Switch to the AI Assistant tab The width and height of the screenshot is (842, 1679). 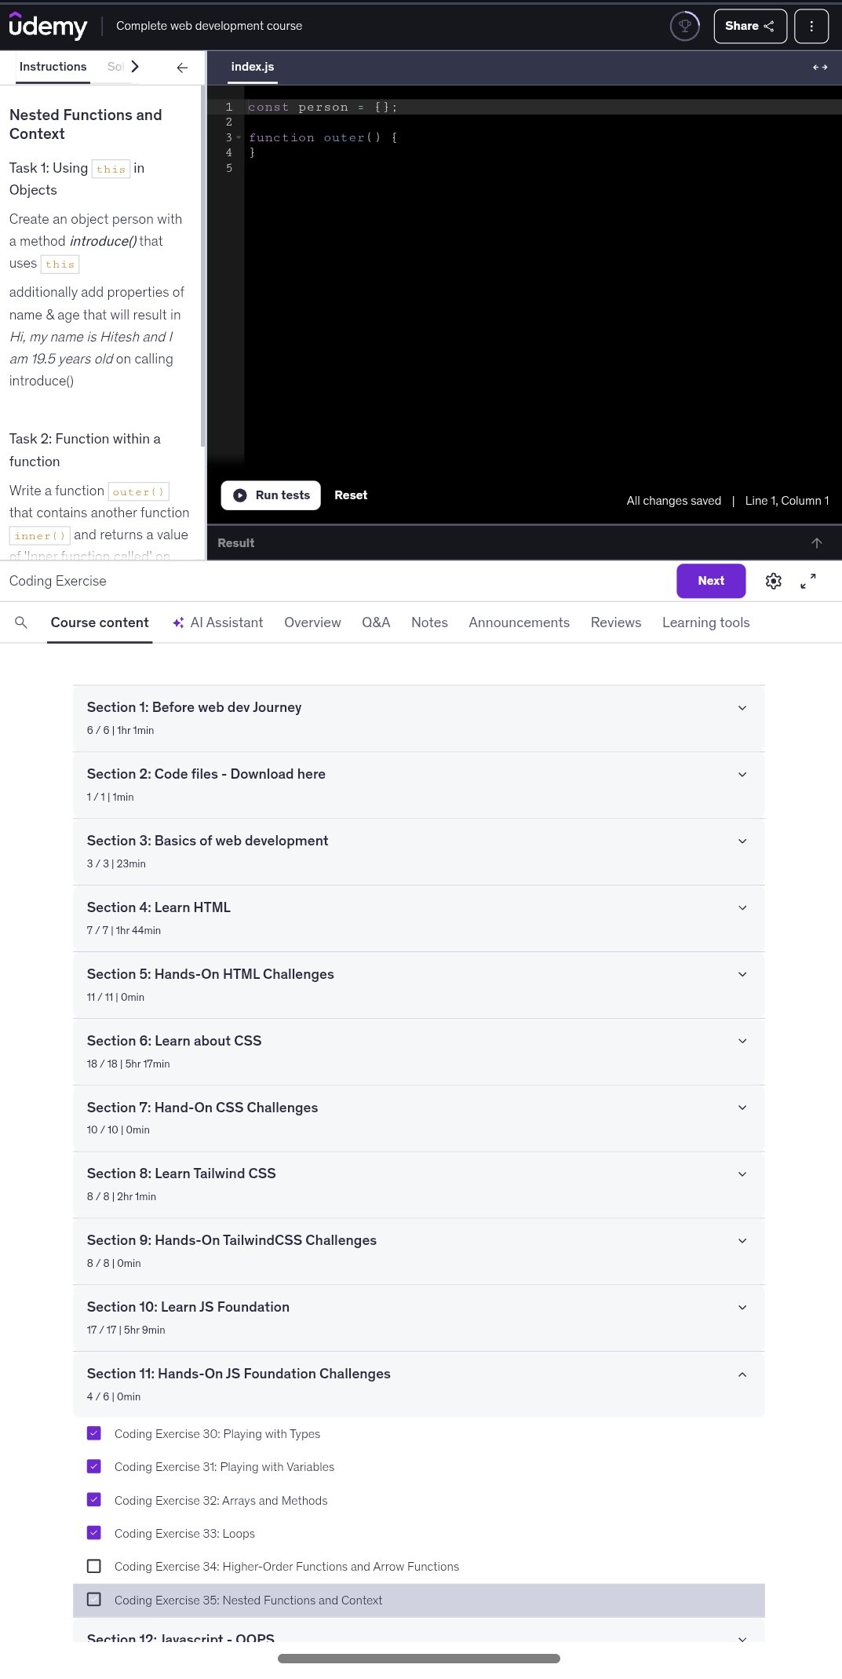point(218,622)
